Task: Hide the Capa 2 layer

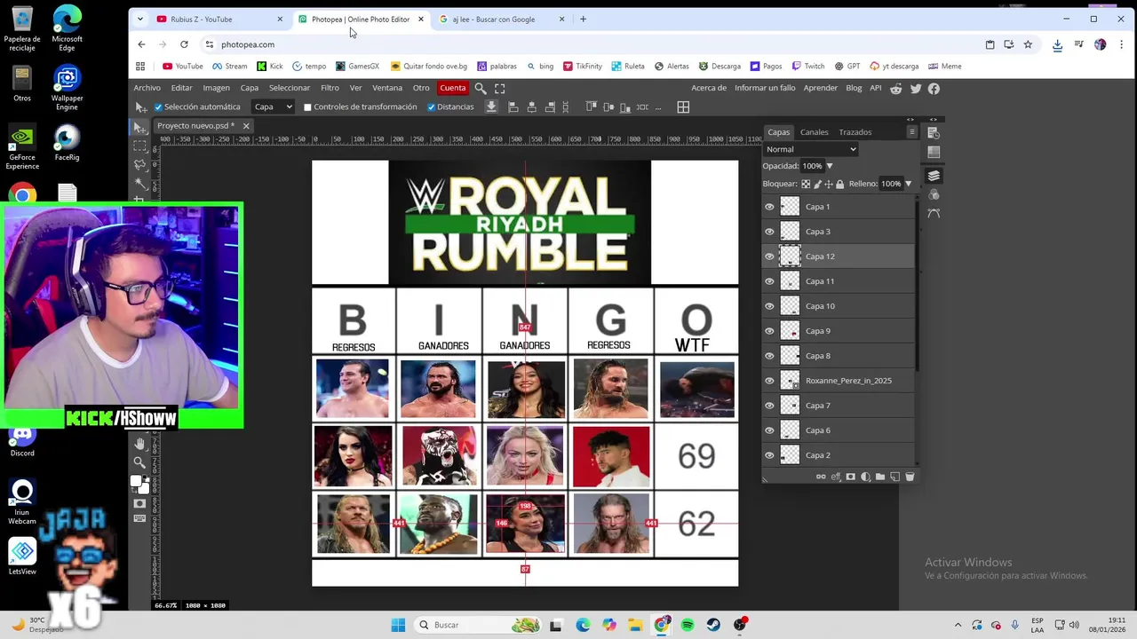Action: point(769,455)
